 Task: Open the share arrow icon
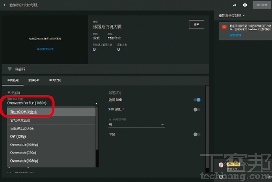tap(234, 5)
